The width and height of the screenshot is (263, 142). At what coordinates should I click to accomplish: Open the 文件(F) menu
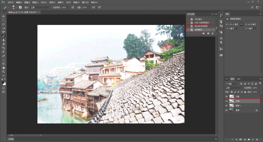10,2
